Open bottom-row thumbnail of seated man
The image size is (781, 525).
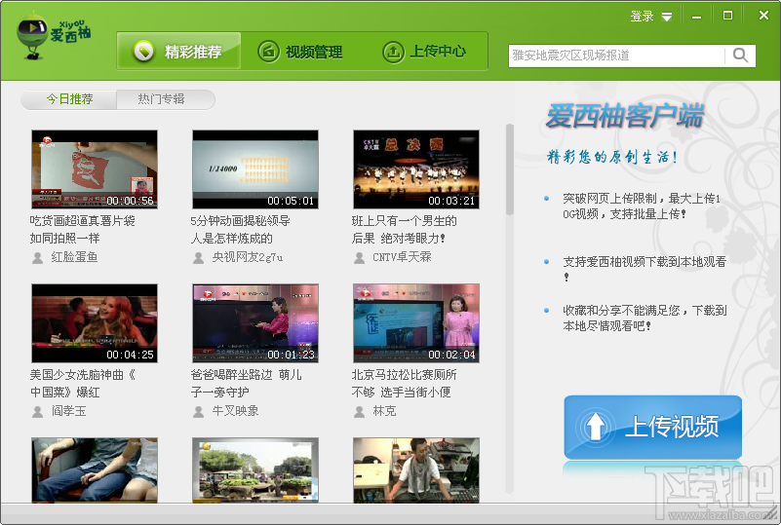tap(416, 470)
